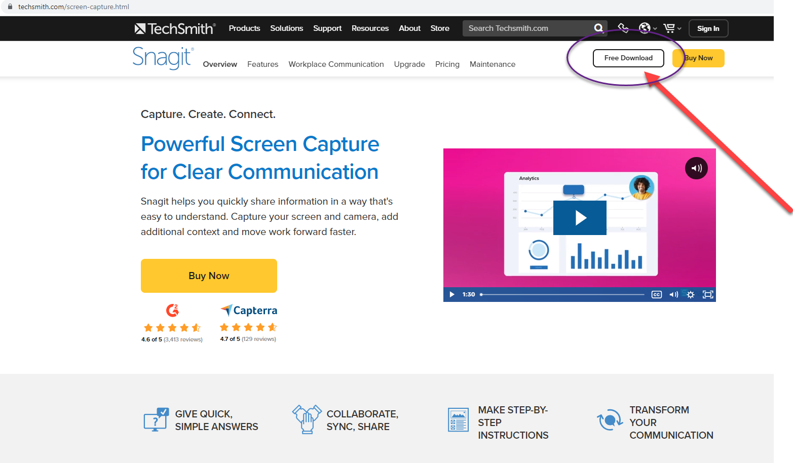Click the search magnifier icon
793x463 pixels.
point(598,28)
